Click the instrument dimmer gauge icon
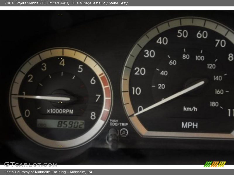 (124, 132)
